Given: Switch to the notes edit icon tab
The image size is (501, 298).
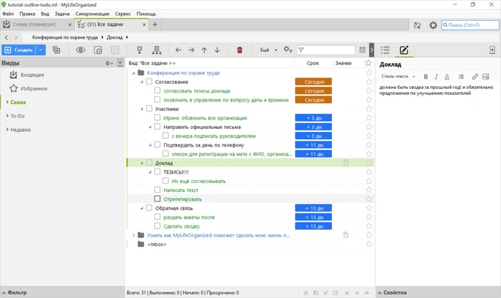Looking at the screenshot, I should click(x=404, y=50).
